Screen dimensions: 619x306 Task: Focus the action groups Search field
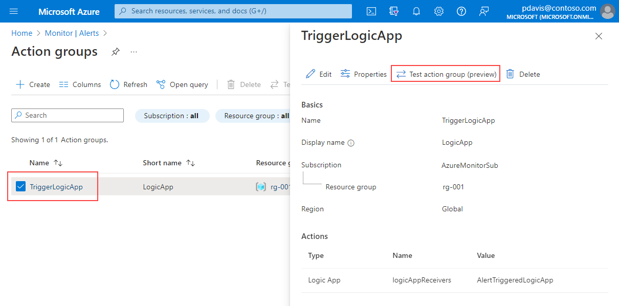tap(68, 115)
